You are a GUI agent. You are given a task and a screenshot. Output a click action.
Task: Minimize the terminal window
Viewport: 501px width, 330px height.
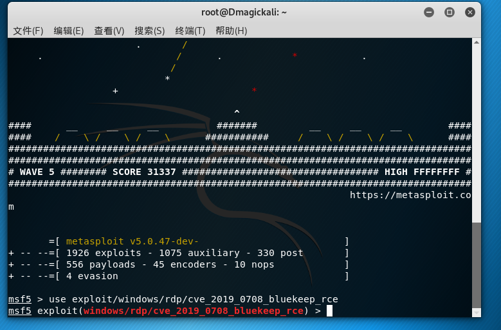tap(429, 12)
